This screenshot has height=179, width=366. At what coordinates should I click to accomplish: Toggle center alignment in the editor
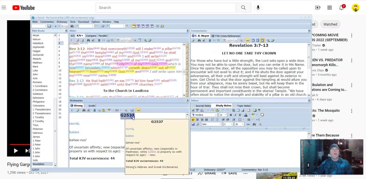[198, 120]
